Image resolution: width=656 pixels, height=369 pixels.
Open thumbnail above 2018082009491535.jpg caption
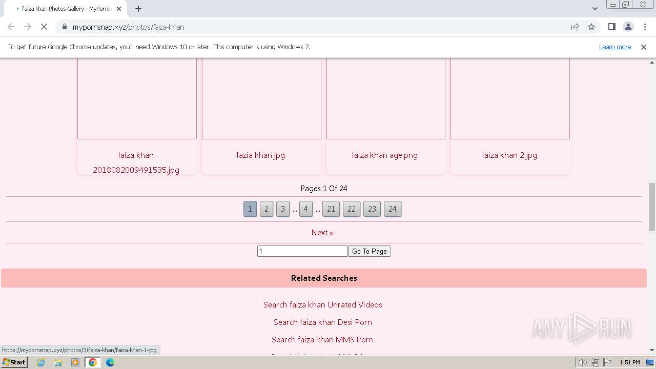tap(137, 98)
